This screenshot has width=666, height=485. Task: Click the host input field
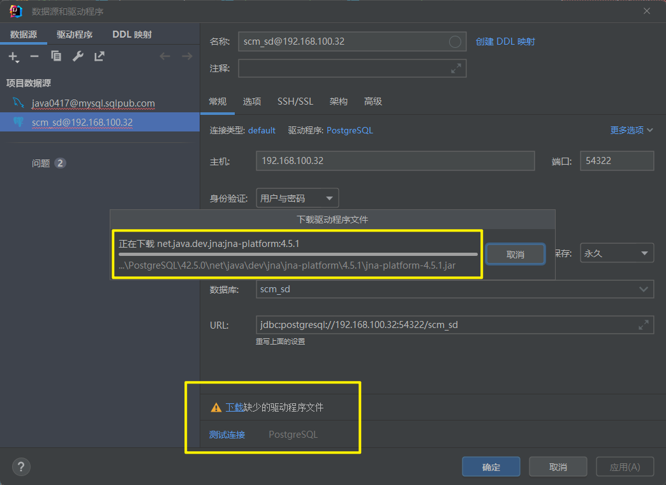[395, 161]
